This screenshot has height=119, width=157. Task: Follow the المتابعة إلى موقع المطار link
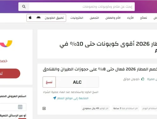pyautogui.click(x=73, y=98)
